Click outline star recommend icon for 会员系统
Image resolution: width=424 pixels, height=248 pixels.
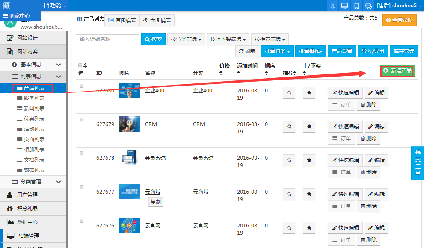click(x=289, y=160)
